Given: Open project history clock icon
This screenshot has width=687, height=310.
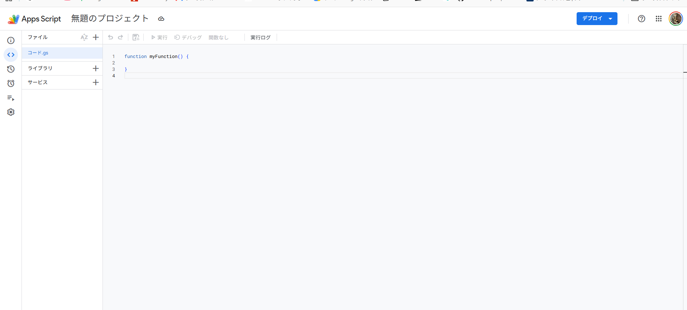Looking at the screenshot, I should coord(11,69).
